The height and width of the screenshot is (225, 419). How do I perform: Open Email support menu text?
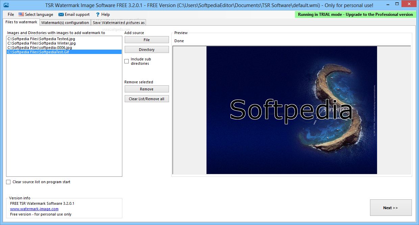click(x=77, y=15)
